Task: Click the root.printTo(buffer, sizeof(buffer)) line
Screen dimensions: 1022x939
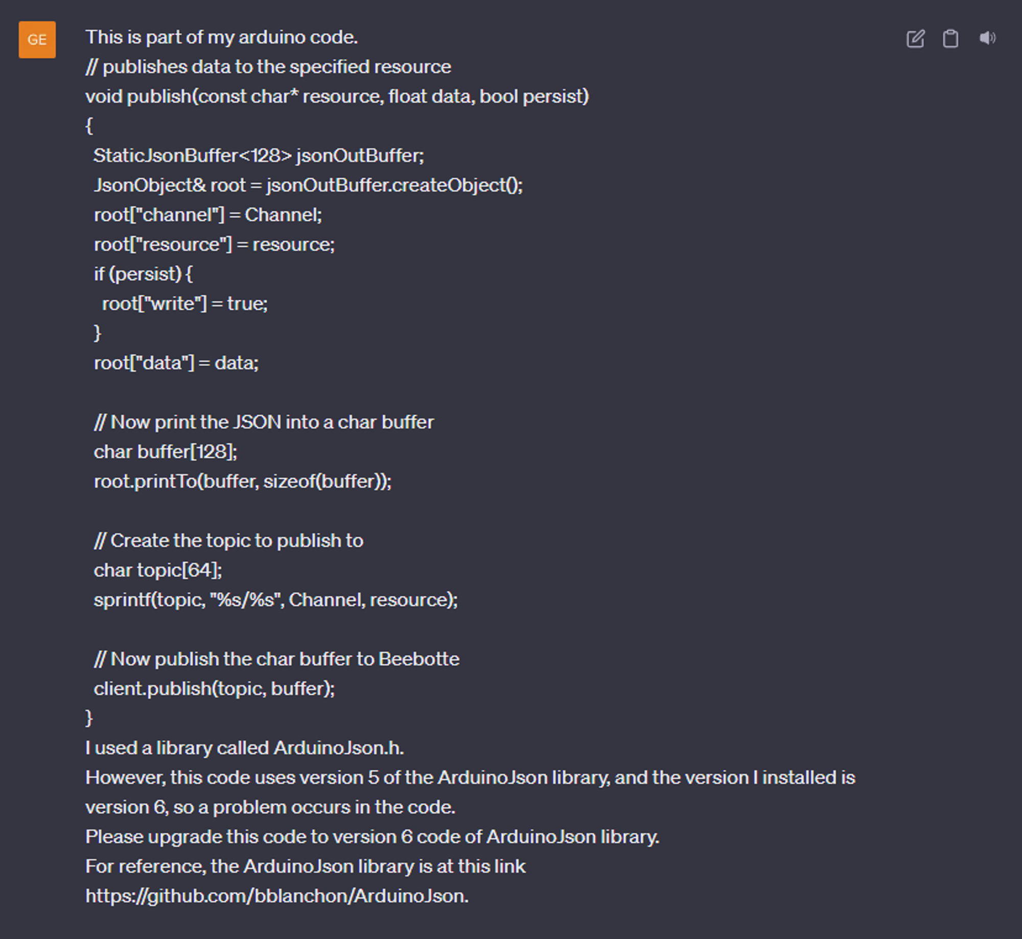Action: 243,482
